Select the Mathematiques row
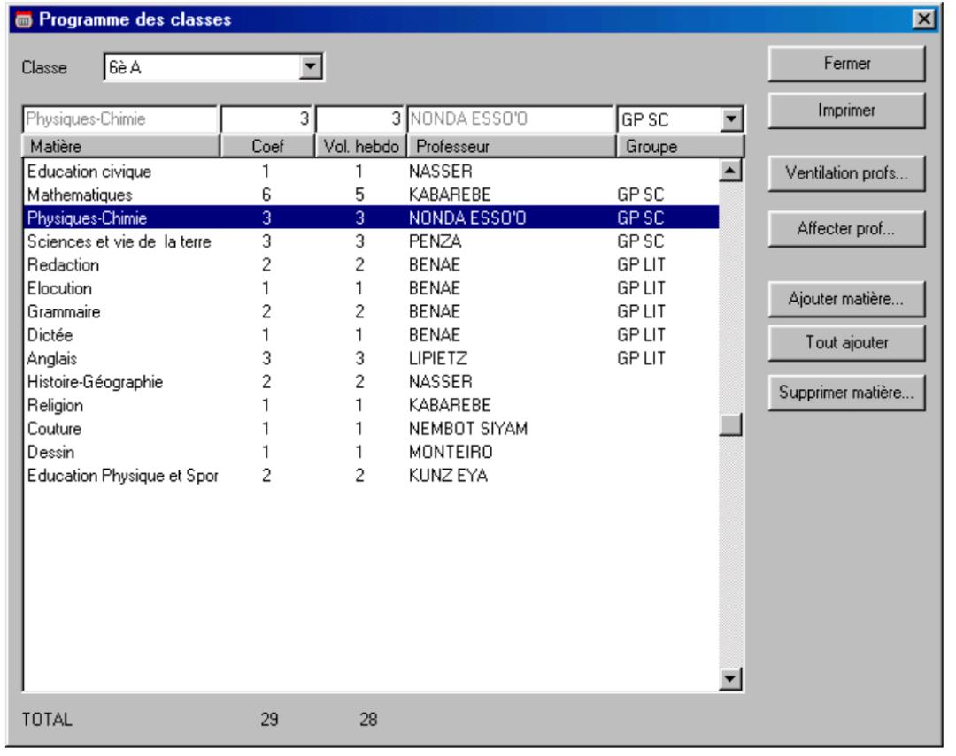The height and width of the screenshot is (756, 956). (x=370, y=192)
